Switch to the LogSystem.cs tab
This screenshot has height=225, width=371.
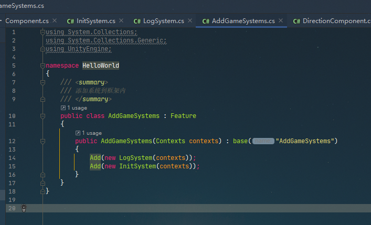tap(164, 21)
